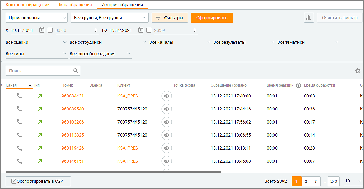Expand the Все типы filter
The width and height of the screenshot is (364, 189).
pos(37,54)
